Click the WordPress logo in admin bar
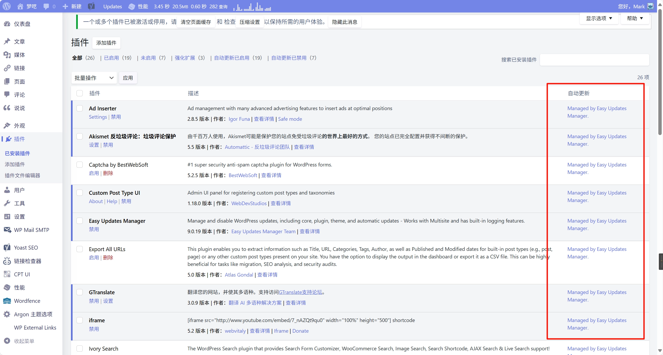Image resolution: width=663 pixels, height=355 pixels. coord(7,6)
